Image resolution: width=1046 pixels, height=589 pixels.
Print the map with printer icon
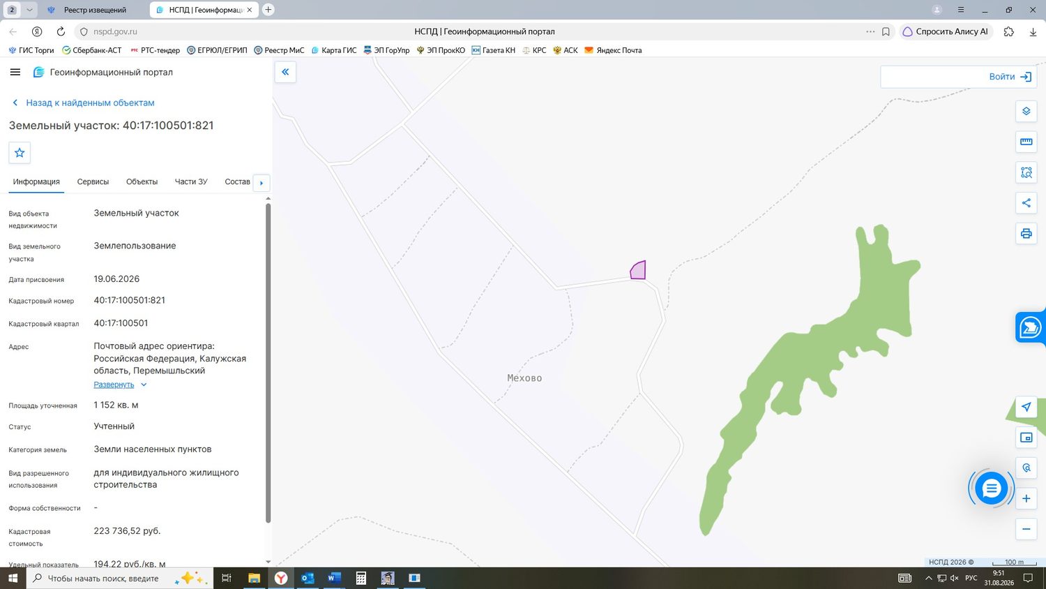click(x=1026, y=234)
